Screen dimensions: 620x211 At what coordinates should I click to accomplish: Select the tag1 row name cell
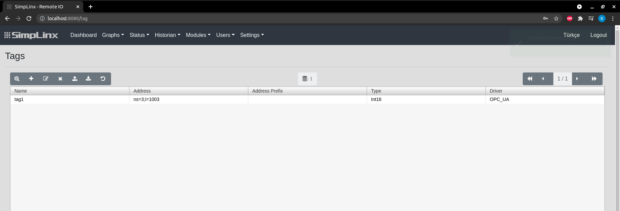[x=70, y=99]
